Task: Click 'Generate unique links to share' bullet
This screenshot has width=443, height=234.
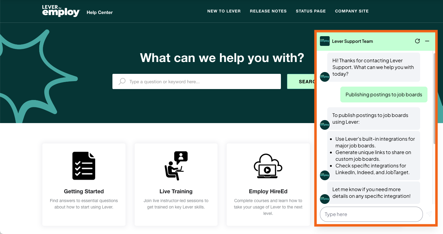Action: click(373, 156)
